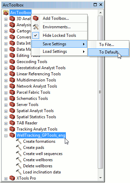
Task: Open the Save Settings submenu
Action: tap(59, 44)
